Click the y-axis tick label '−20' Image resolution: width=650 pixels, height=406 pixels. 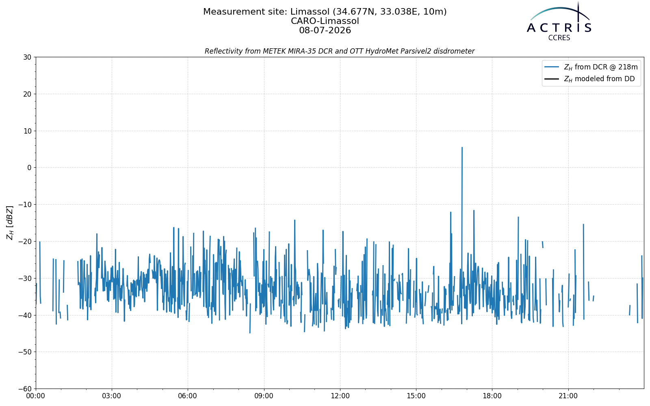click(24, 242)
